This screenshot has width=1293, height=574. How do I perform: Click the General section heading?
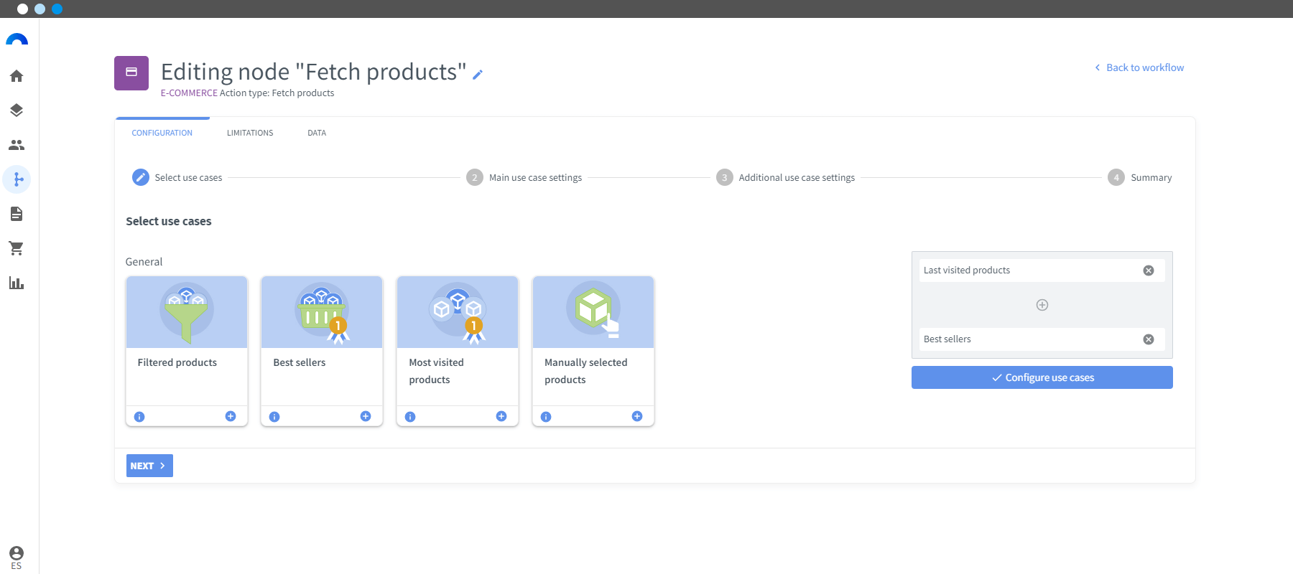click(x=144, y=262)
